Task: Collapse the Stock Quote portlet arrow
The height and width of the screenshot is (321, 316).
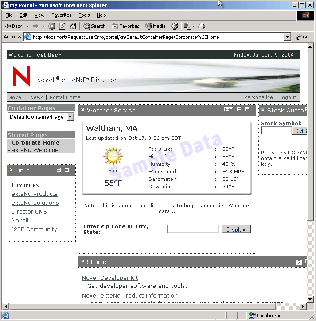Action: pos(263,110)
